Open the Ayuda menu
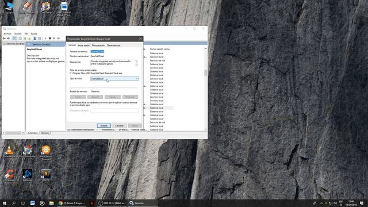The image size is (368, 207). (x=34, y=33)
